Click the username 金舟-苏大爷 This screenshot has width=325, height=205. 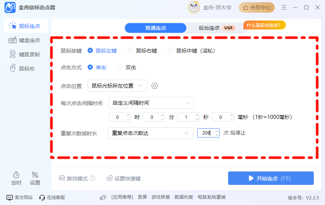(x=217, y=8)
